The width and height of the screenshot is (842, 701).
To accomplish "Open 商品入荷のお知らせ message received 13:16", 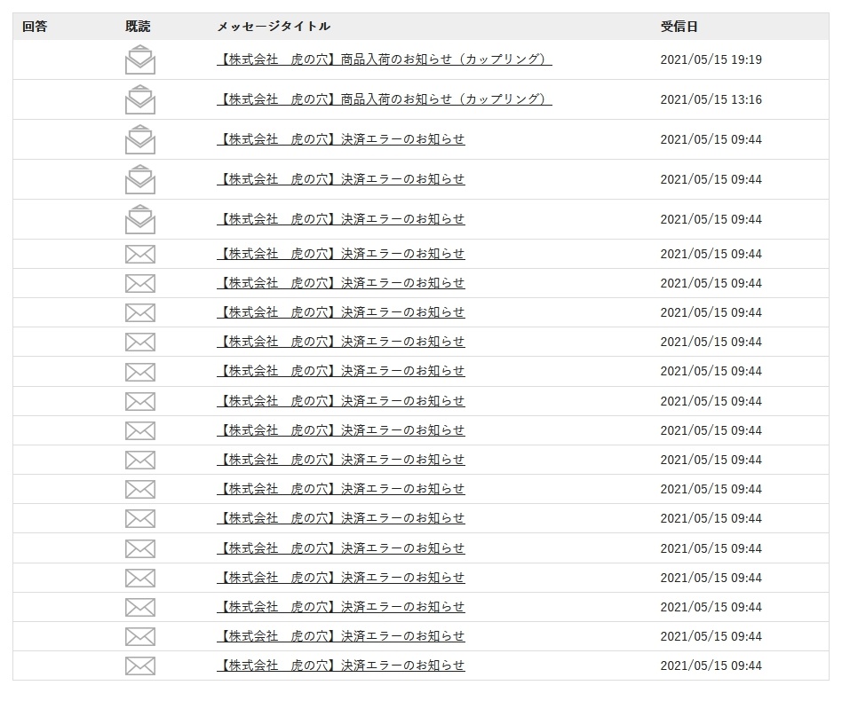I will pos(385,99).
